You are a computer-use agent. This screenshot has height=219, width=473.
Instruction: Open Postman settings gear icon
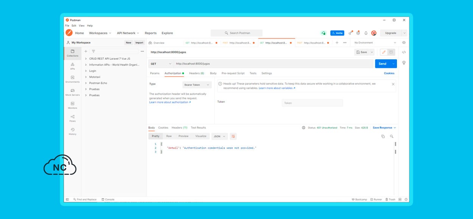click(x=358, y=33)
